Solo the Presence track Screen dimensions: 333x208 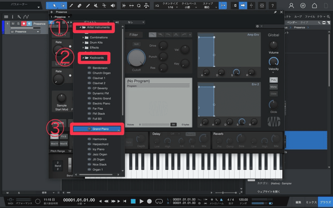pyautogui.click(x=18, y=24)
